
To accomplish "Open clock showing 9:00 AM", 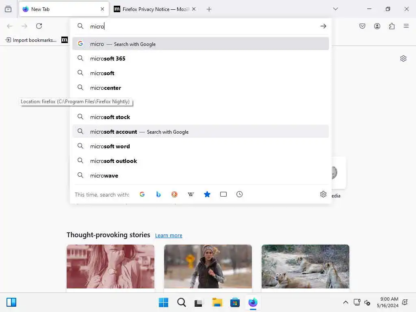I will click(x=388, y=302).
